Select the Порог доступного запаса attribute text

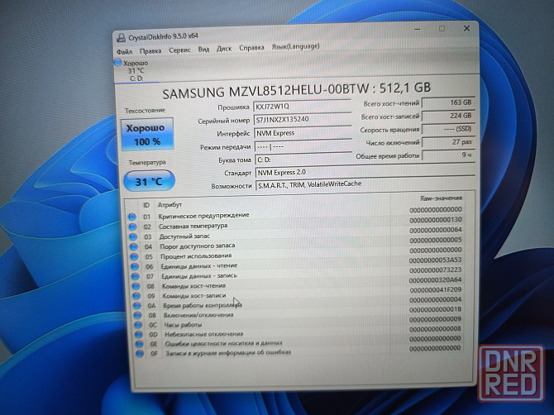[x=198, y=246]
